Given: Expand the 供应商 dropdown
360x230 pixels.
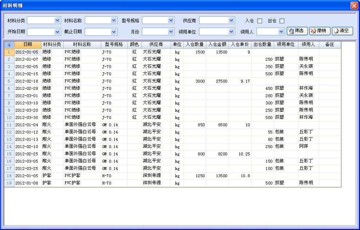Looking at the screenshot, I should click(x=228, y=20).
